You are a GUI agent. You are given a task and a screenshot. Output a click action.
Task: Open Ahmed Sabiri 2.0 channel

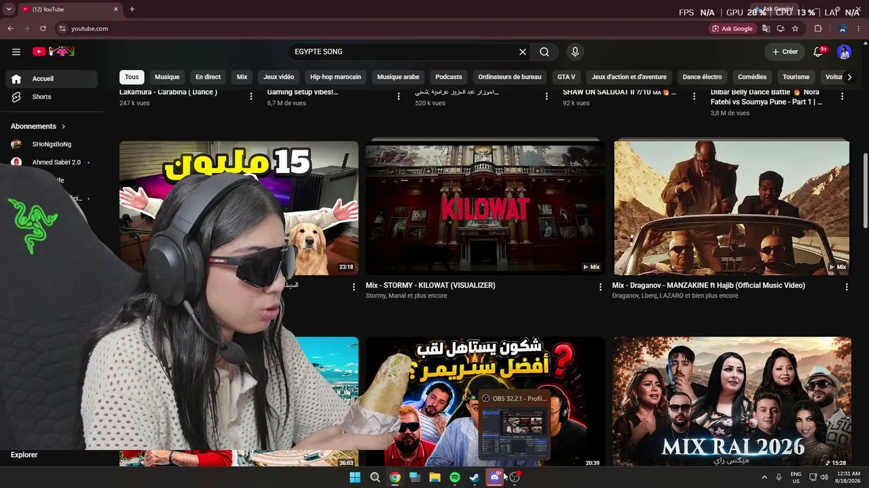click(52, 163)
